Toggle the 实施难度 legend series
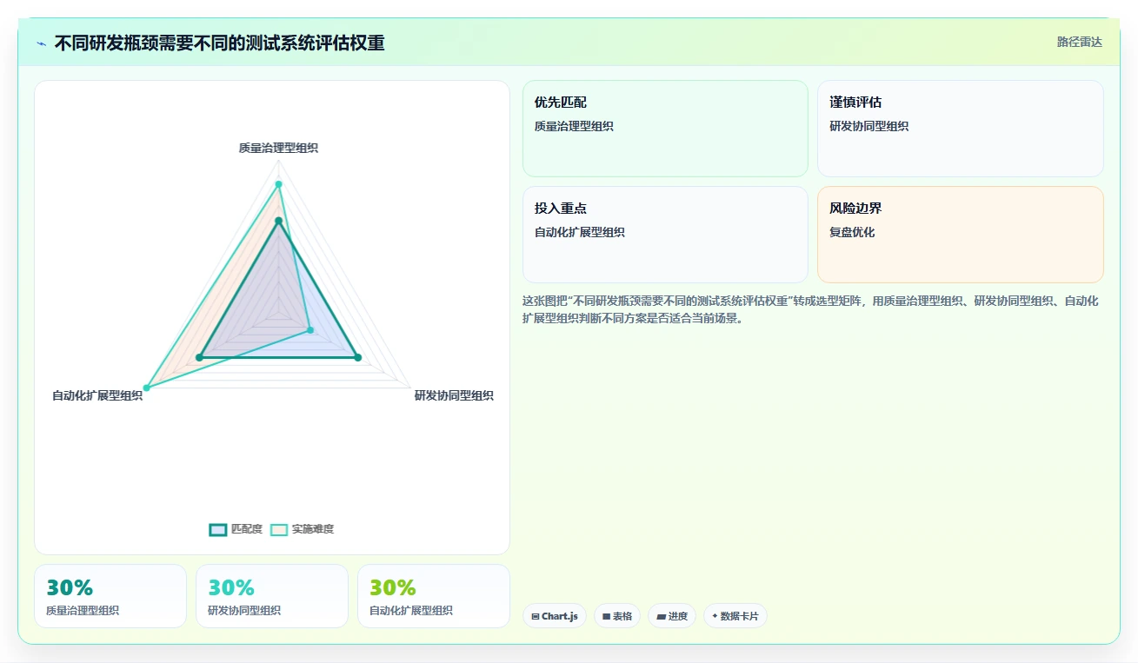This screenshot has width=1138, height=663. (x=302, y=529)
